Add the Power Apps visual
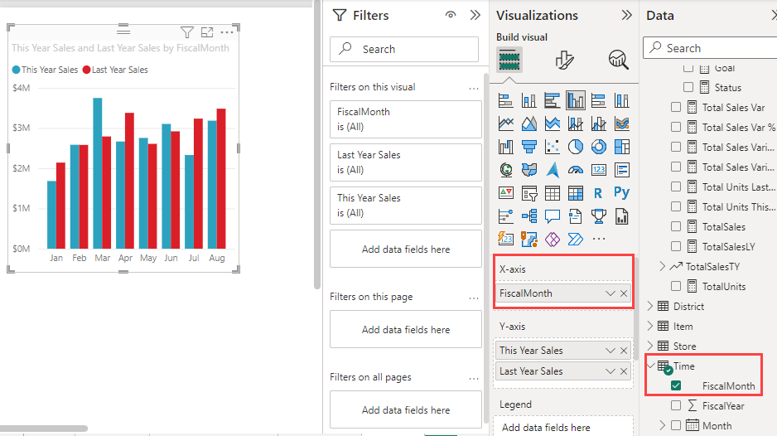Screen dimensions: 777x436 [x=552, y=240]
